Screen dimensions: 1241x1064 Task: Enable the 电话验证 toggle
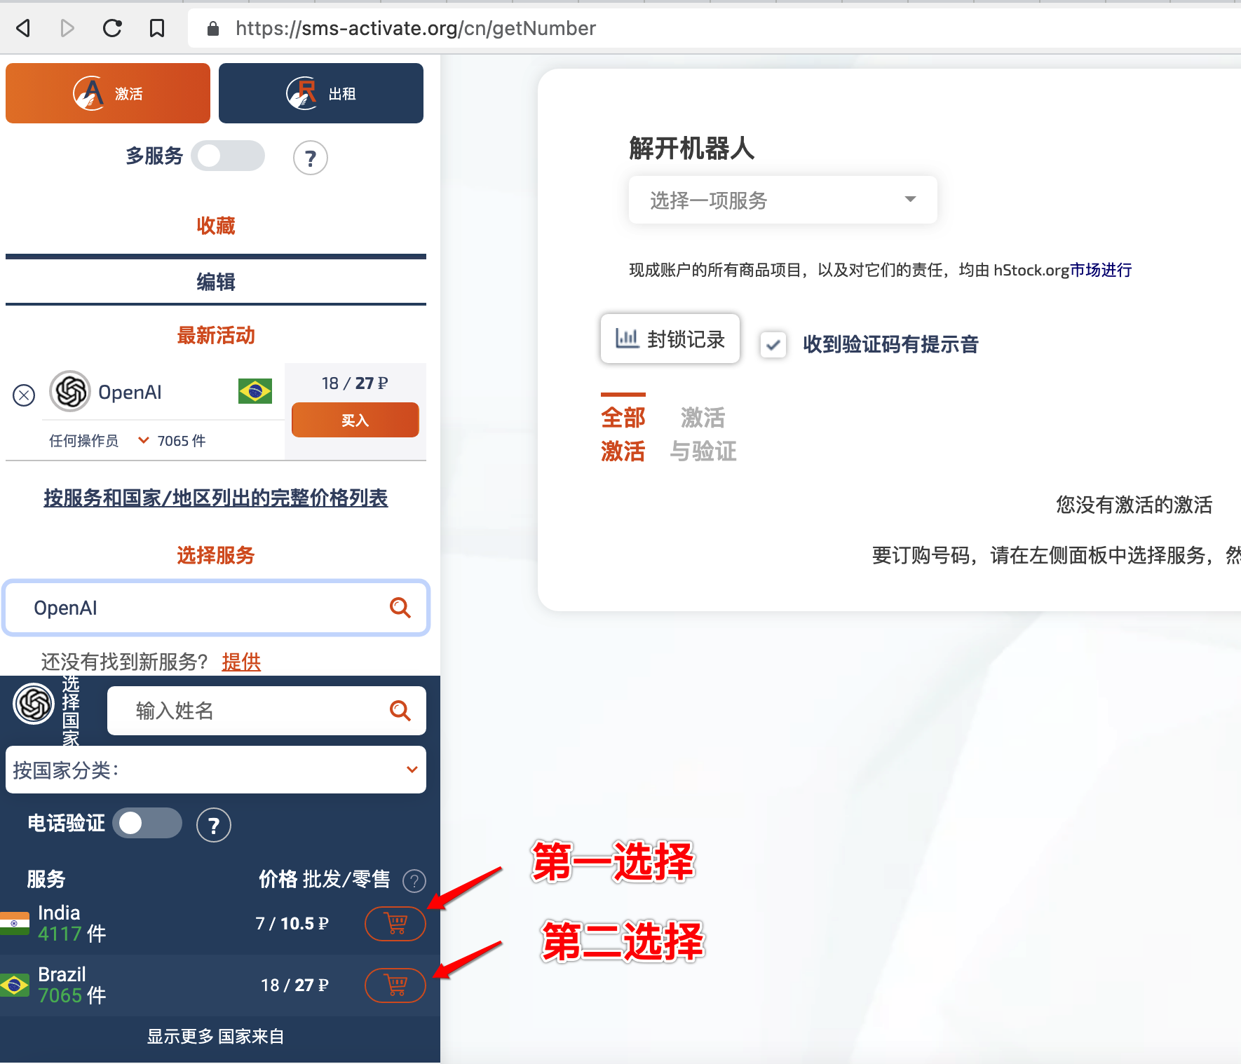tap(147, 823)
